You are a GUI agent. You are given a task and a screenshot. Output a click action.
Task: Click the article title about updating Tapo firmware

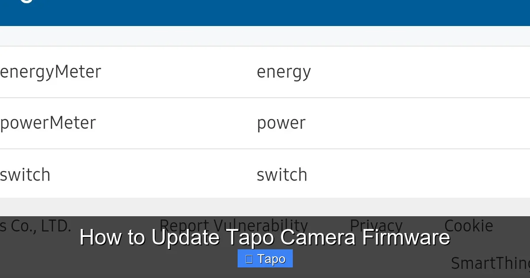(265, 237)
